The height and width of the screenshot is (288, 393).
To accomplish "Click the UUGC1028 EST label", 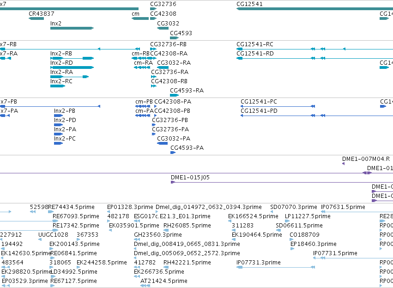I will click(x=53, y=235).
